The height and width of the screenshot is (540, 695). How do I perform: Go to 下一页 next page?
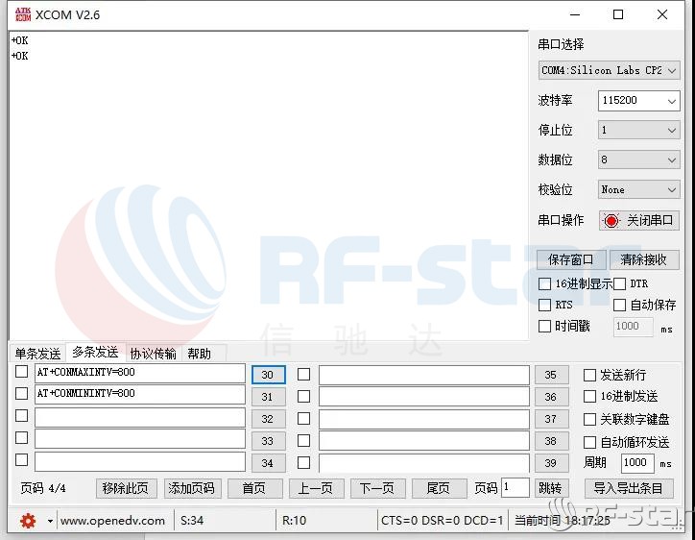(376, 488)
